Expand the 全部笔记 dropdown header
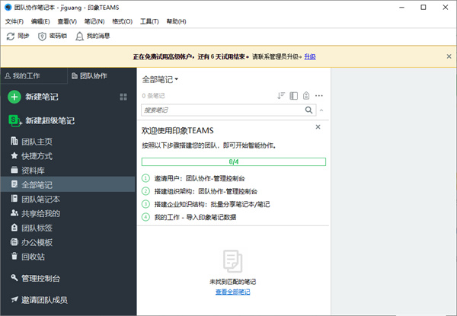The image size is (457, 316). 161,79
